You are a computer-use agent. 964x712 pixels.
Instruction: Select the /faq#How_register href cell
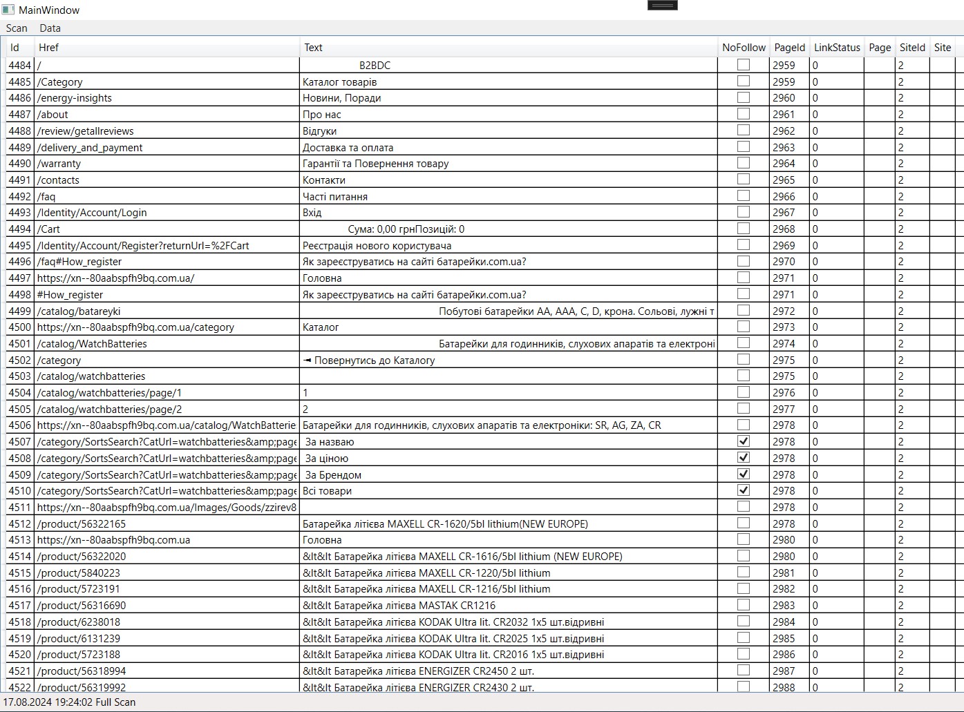[167, 262]
